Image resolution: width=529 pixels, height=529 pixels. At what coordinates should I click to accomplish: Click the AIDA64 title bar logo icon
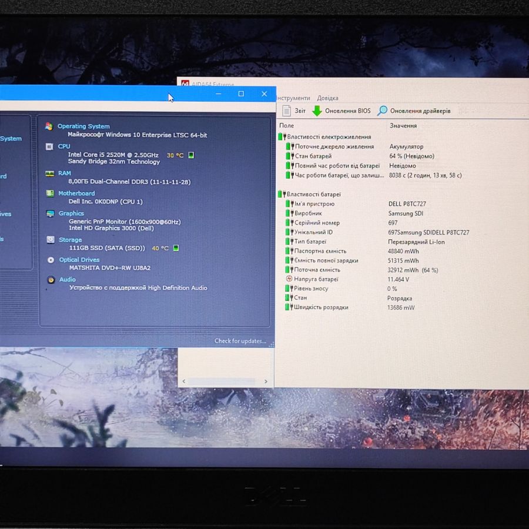click(185, 83)
